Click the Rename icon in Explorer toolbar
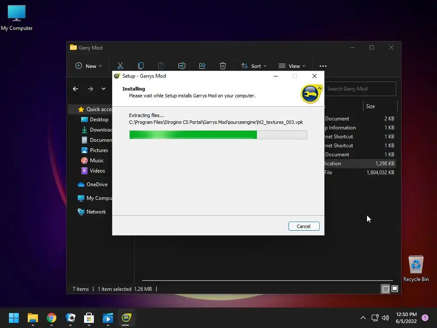This screenshot has height=328, width=437. click(182, 66)
